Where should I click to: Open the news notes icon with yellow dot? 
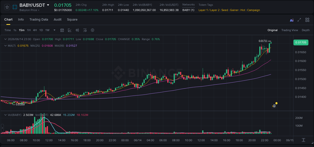pyautogui.click(x=274, y=106)
